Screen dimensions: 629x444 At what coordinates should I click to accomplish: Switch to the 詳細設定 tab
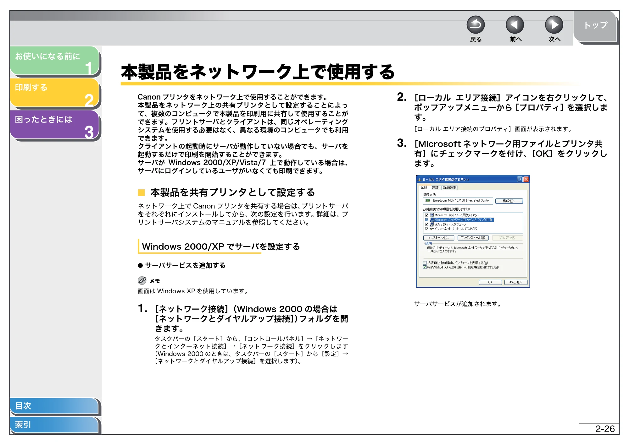pyautogui.click(x=450, y=188)
